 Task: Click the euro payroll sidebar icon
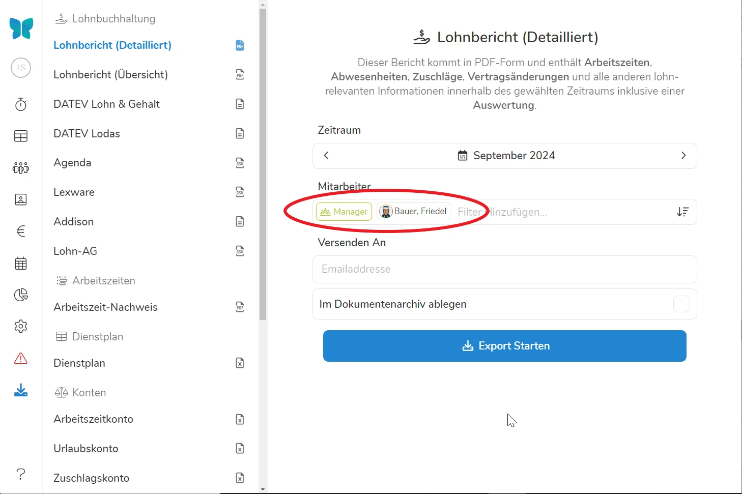pos(21,231)
